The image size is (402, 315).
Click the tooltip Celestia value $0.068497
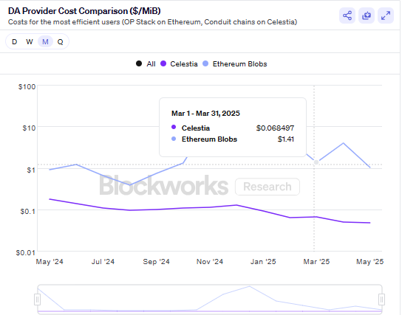pos(275,128)
